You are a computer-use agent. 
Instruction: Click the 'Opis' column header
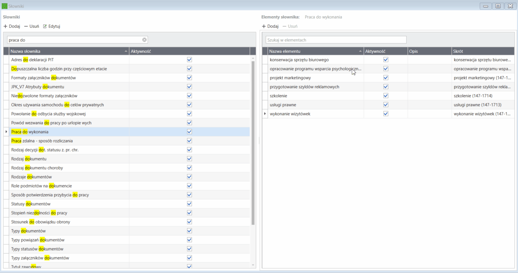click(x=430, y=51)
